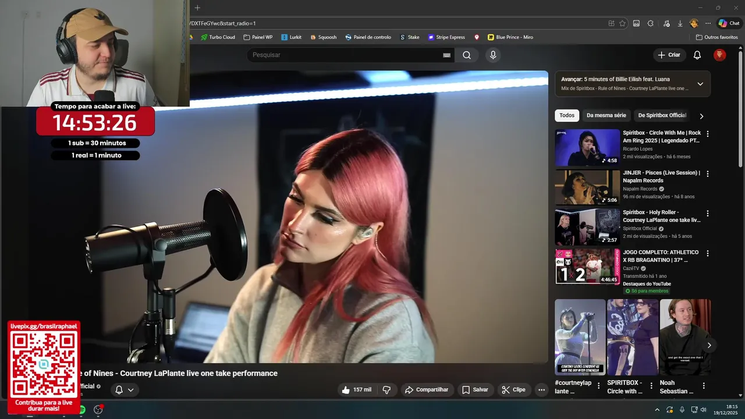Viewport: 745px width, 419px height.
Task: Like the video with 157 mil likes
Action: [357, 390]
